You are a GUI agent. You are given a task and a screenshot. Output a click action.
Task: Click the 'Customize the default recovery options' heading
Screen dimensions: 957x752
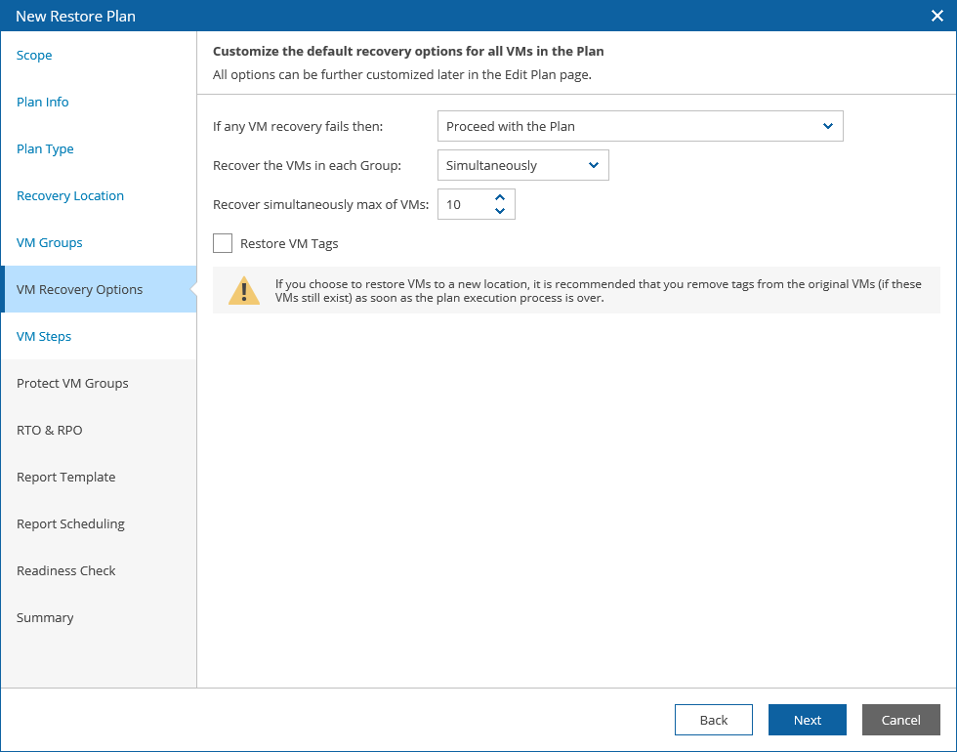point(408,51)
